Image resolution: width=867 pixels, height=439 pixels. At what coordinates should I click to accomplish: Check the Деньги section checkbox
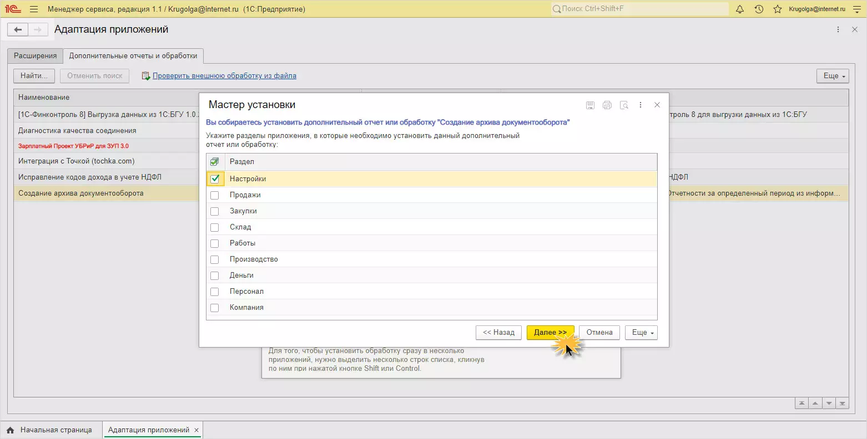click(215, 275)
